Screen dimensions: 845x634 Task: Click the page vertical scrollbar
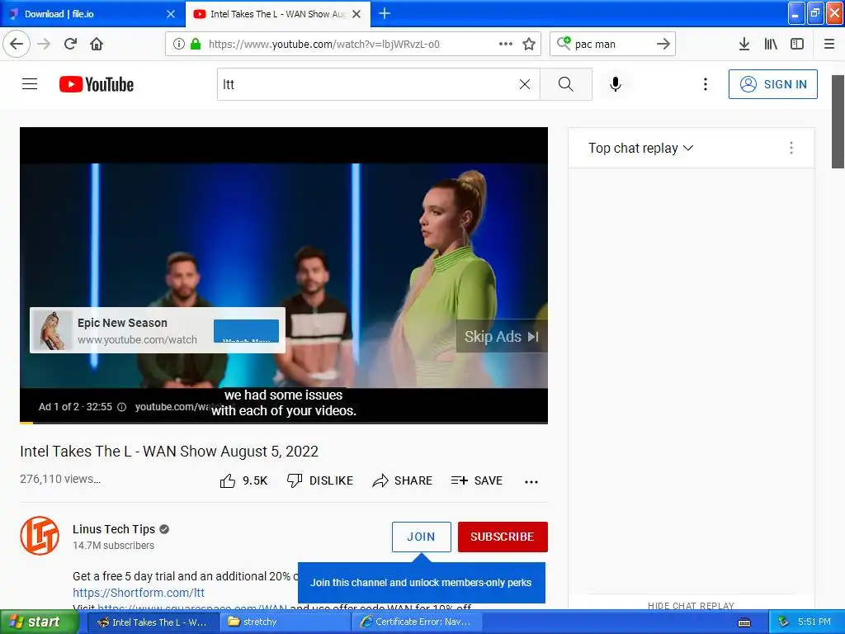(838, 122)
